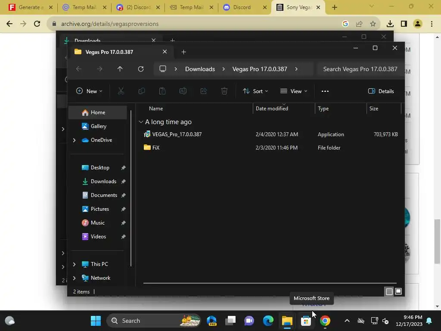Open Google Chrome from the taskbar
Image resolution: width=441 pixels, height=331 pixels.
[x=325, y=321]
